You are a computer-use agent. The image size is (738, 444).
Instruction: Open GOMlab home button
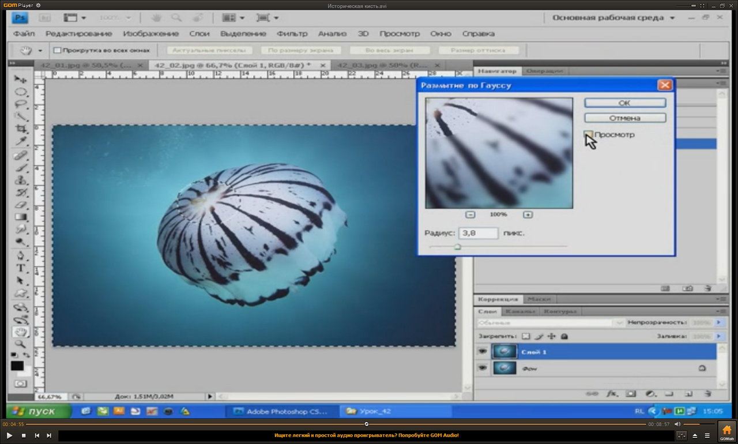click(726, 431)
